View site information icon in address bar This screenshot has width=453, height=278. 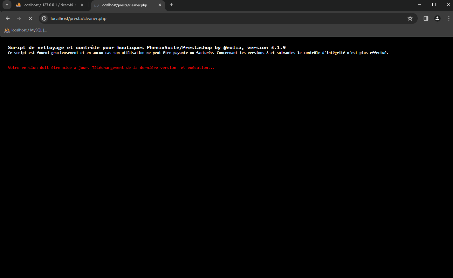pyautogui.click(x=44, y=18)
